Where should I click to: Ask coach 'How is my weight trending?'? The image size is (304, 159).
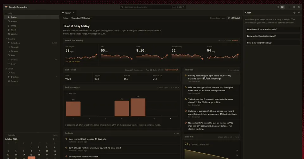[272, 43]
